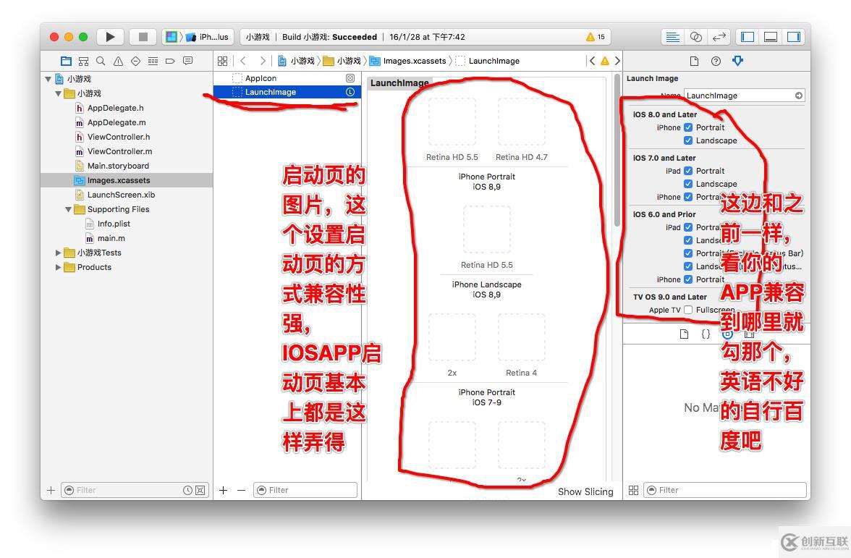Expand the 小游戏Tests group

coord(58,253)
